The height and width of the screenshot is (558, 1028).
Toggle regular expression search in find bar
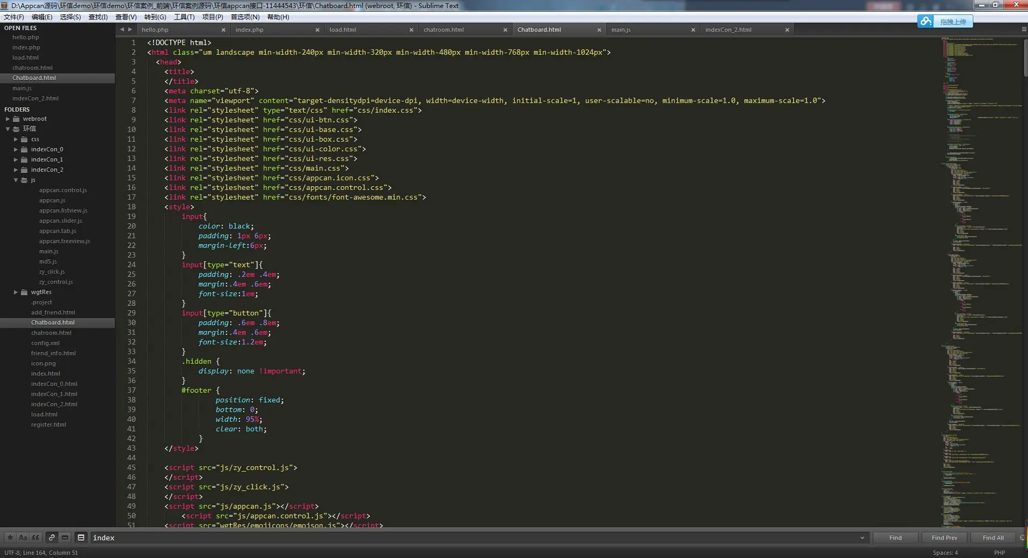click(x=10, y=538)
